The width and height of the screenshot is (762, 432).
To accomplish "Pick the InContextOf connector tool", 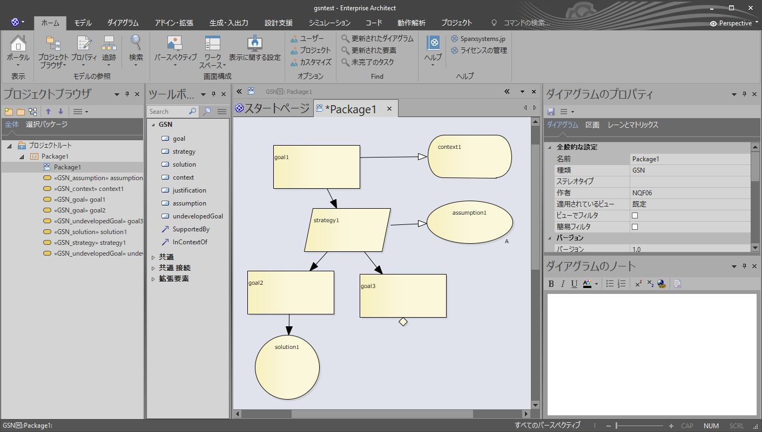I will (190, 242).
